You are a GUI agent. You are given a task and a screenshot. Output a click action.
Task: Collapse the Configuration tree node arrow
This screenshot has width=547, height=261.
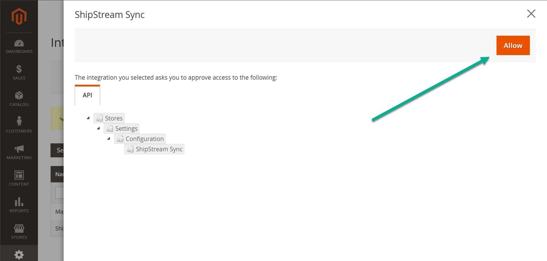[x=109, y=138]
